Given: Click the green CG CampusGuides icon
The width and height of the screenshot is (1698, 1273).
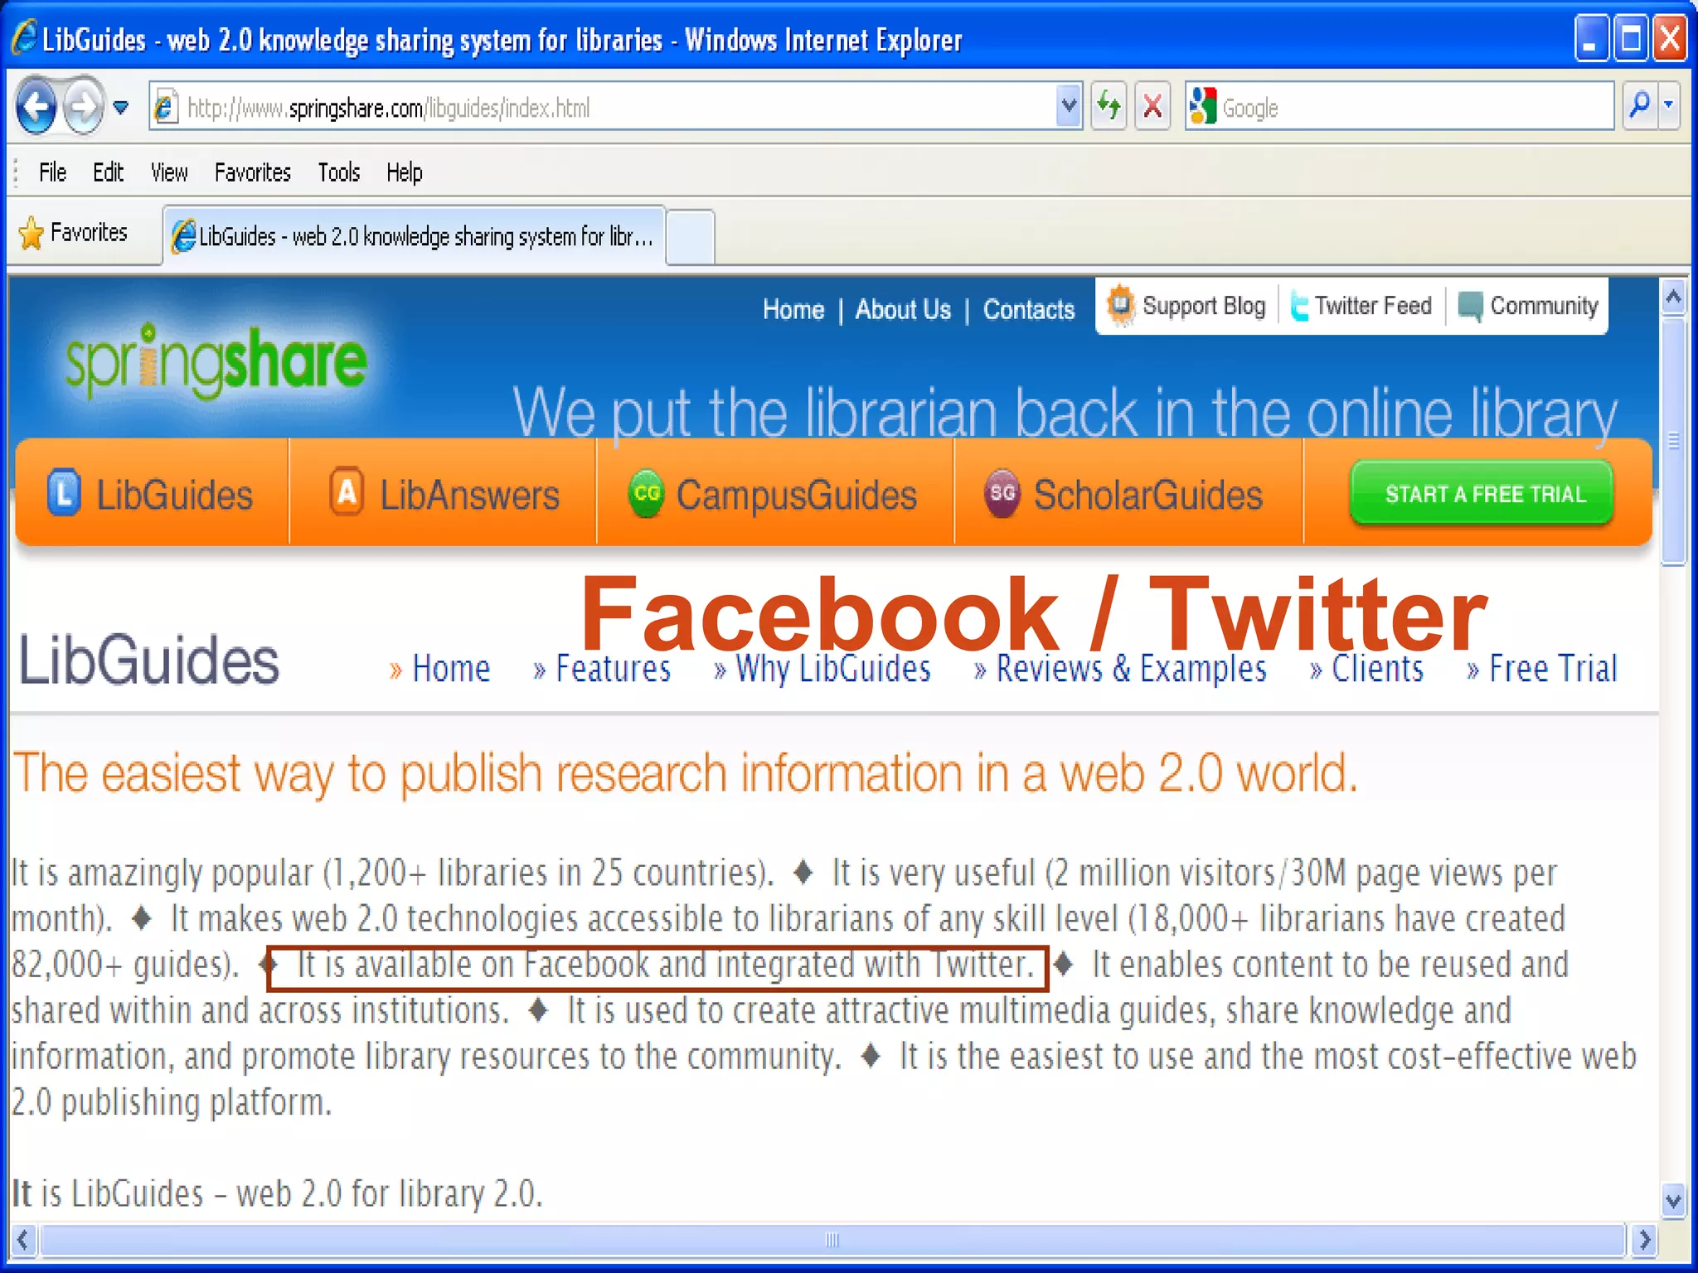Looking at the screenshot, I should click(646, 493).
